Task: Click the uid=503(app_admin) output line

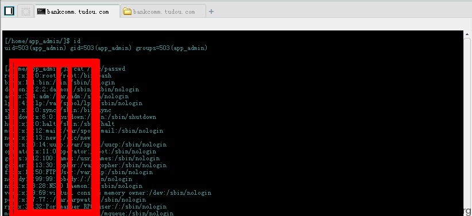Action: 106,48
